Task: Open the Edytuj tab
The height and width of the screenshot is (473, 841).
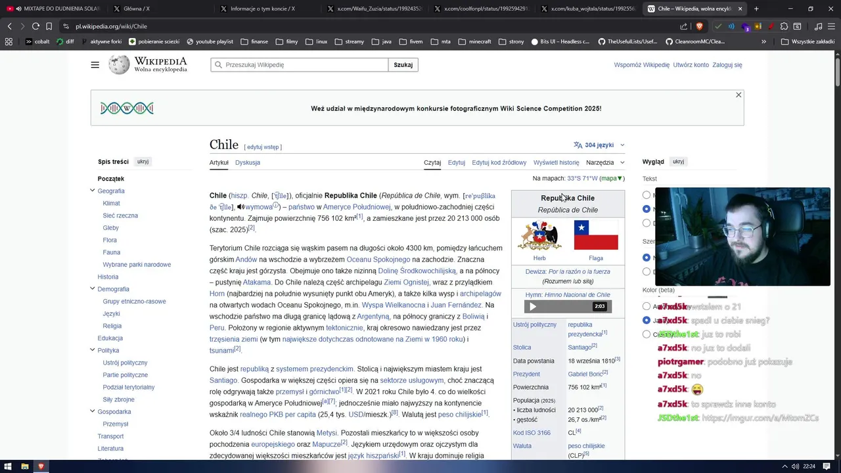Action: (x=457, y=162)
